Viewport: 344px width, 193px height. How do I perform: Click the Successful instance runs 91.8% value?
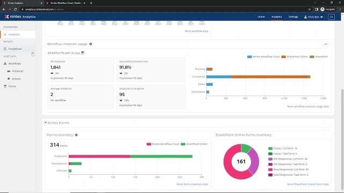click(x=125, y=68)
